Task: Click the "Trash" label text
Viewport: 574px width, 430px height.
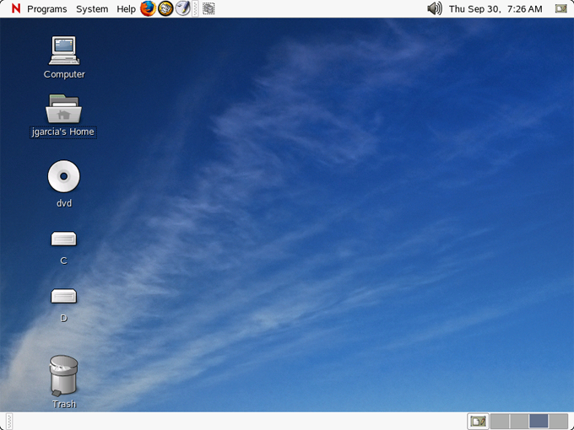Action: point(64,404)
